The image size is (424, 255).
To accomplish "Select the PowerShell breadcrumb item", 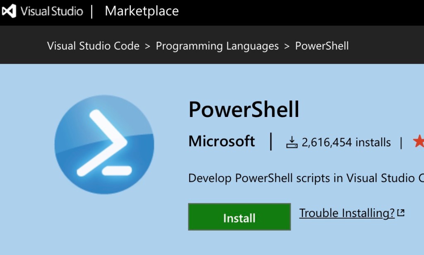I will pos(322,46).
